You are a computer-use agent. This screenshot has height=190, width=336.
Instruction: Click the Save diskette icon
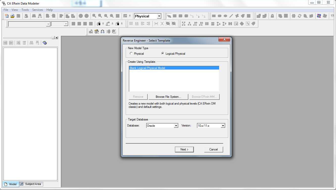18,16
